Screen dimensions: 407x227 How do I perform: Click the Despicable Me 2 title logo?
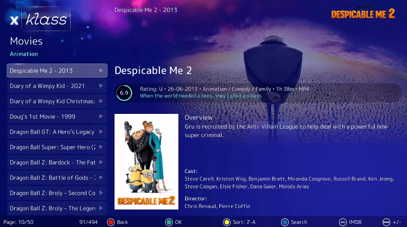coord(363,13)
